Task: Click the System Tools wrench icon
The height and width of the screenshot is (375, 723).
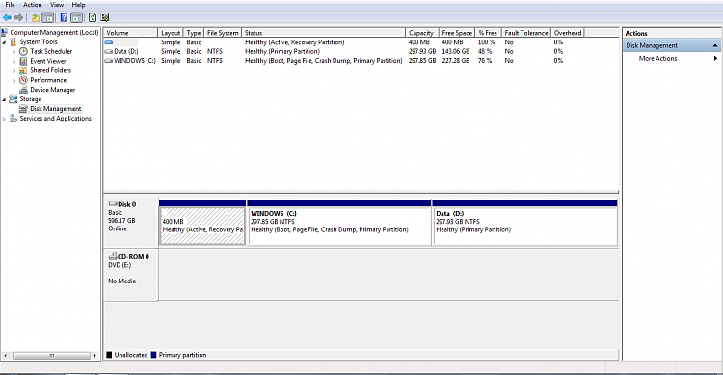Action: (x=13, y=42)
